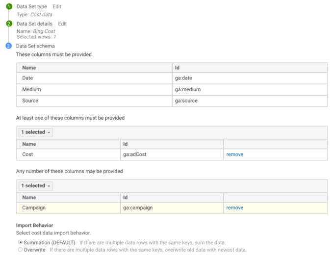
Task: Click the step 2 green circle icon
Action: [x=9, y=24]
